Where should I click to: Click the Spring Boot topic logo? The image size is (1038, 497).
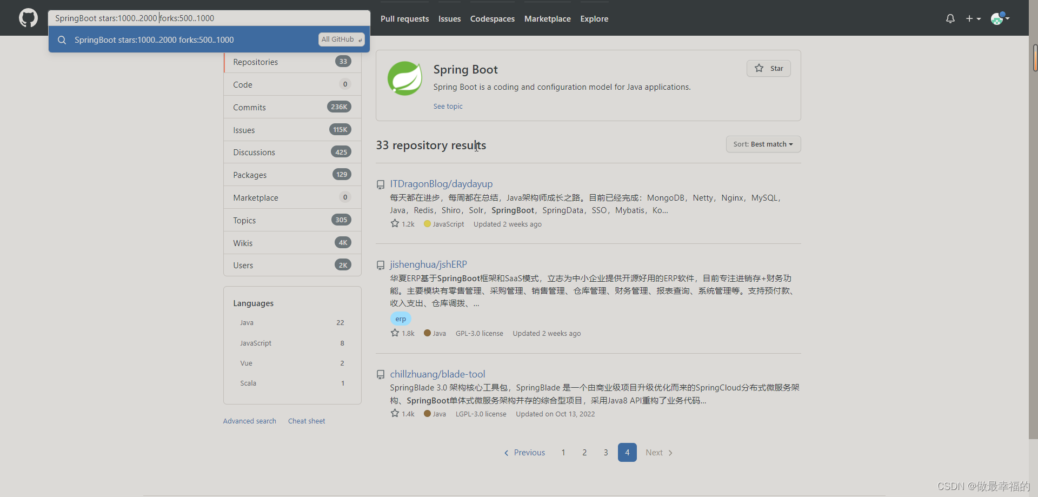405,78
